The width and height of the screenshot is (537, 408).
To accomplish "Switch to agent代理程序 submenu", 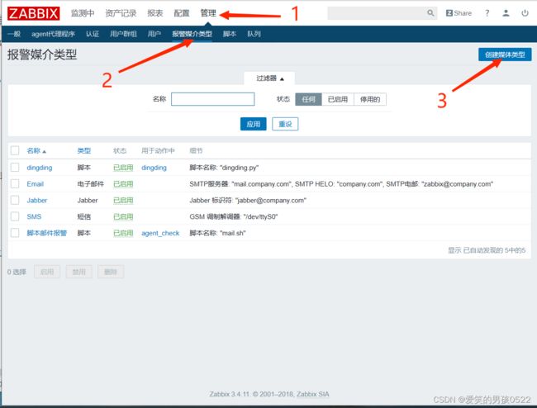I will pos(53,34).
